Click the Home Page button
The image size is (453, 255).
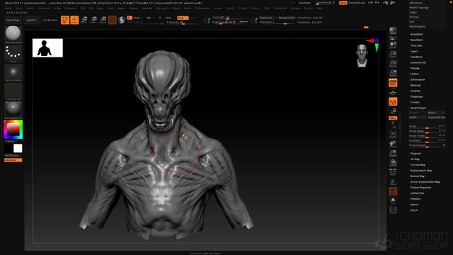(x=13, y=21)
